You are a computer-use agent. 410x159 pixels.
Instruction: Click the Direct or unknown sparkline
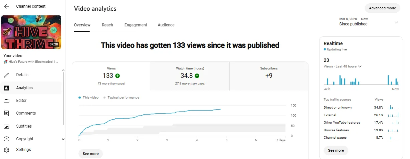(x=393, y=107)
